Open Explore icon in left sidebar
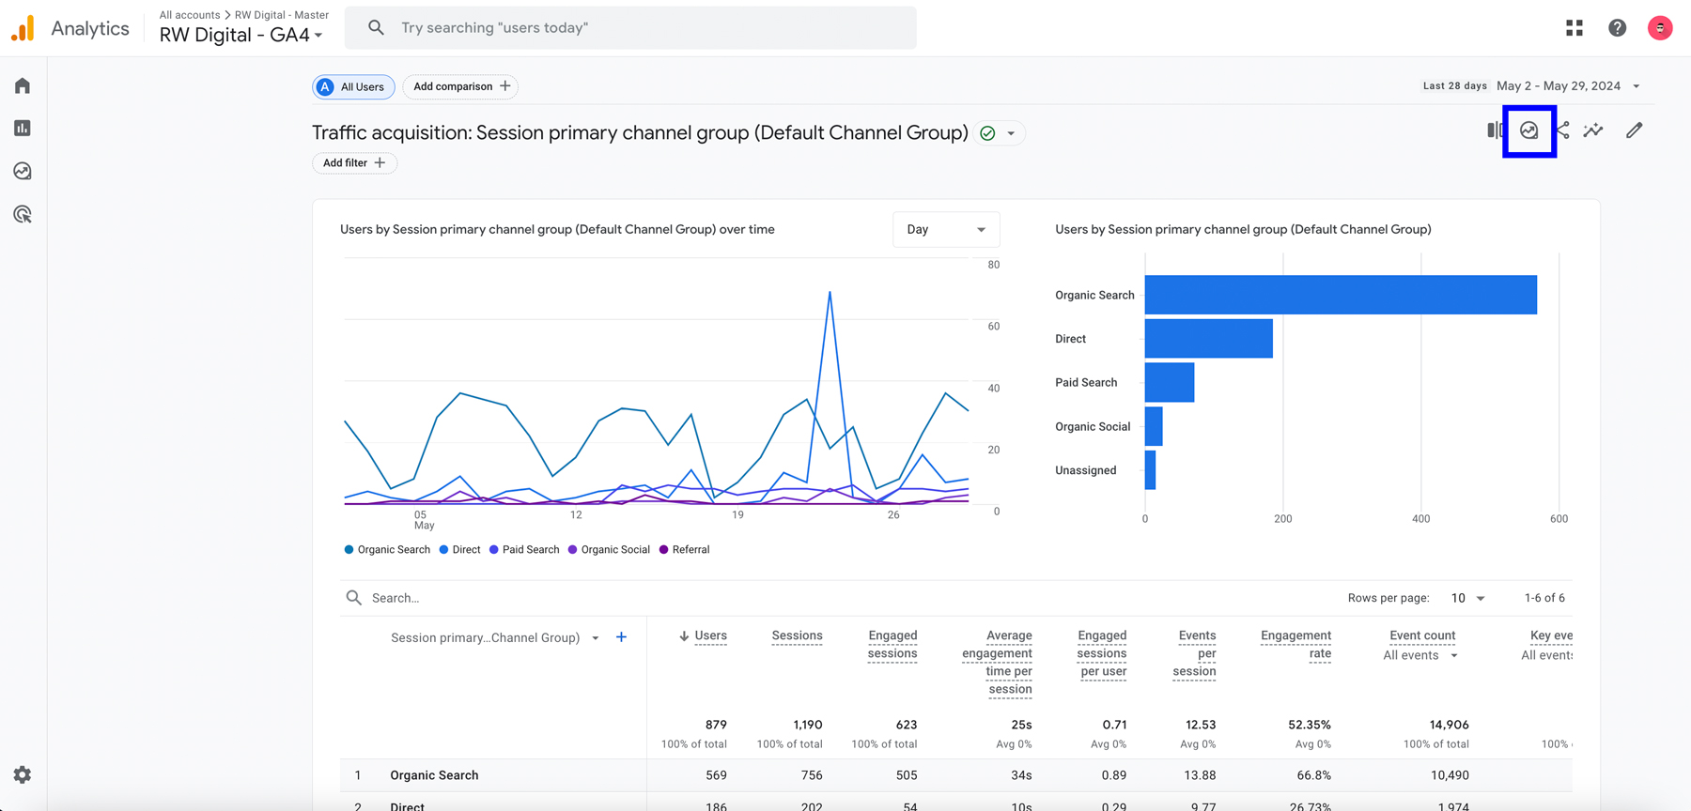Screen dimensions: 1691x811 coord(23,171)
